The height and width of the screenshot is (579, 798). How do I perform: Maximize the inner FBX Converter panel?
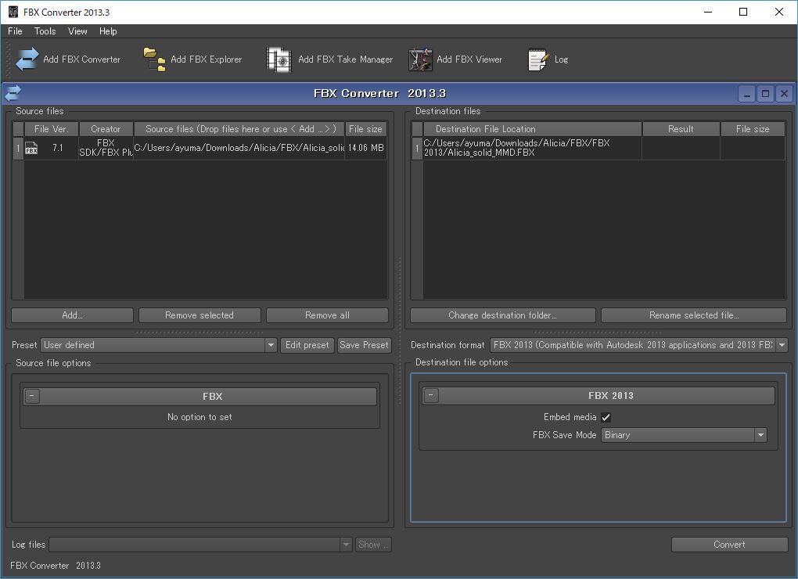(765, 94)
